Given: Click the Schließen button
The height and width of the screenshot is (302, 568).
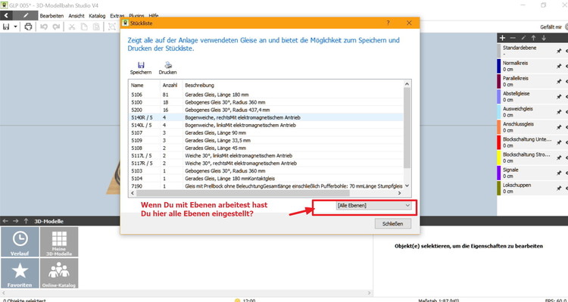Looking at the screenshot, I should coord(393,224).
